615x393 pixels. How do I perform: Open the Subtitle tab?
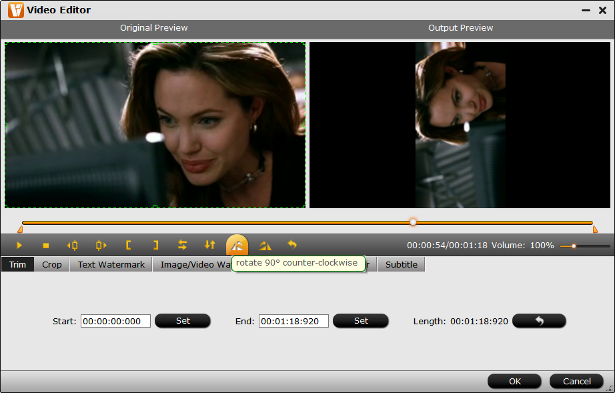pos(401,264)
